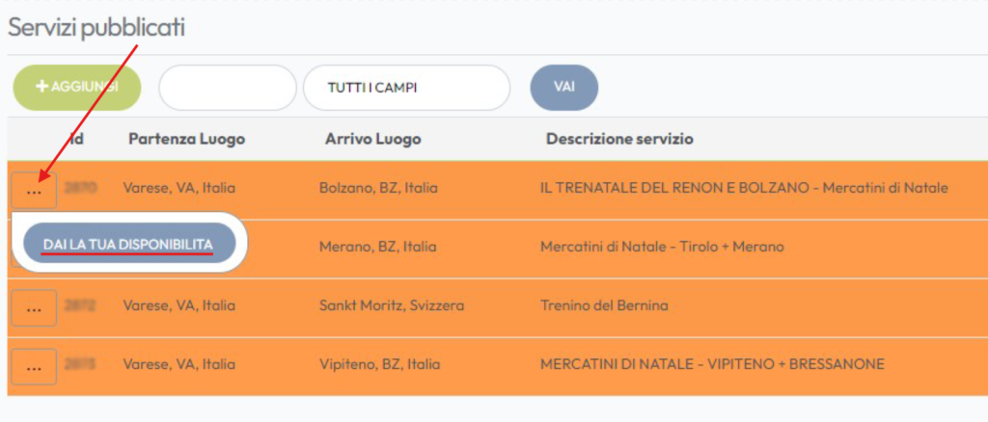Click the Bolzano, BZ, Italia arrival cell
Viewport: 988px width, 422px height.
point(378,188)
